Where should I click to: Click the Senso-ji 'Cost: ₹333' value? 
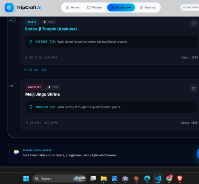(190, 57)
